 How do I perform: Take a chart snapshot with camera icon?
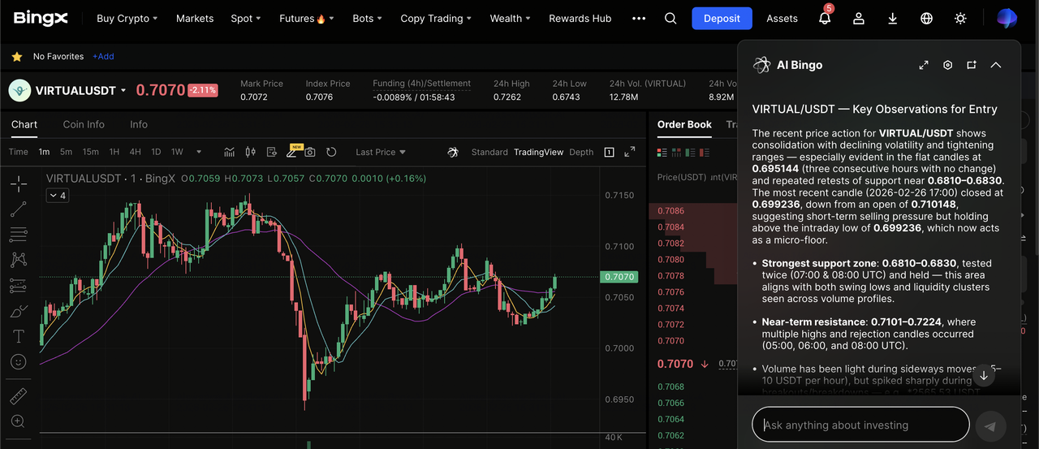(x=310, y=152)
